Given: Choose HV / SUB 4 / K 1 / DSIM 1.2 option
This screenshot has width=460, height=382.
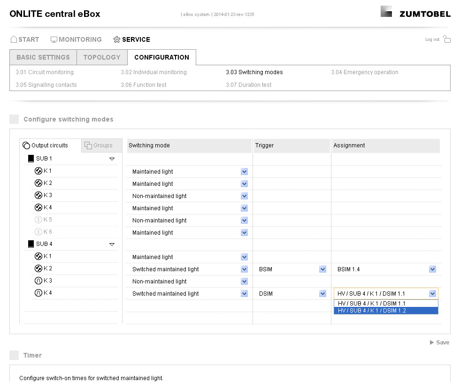Looking at the screenshot, I should [386, 310].
